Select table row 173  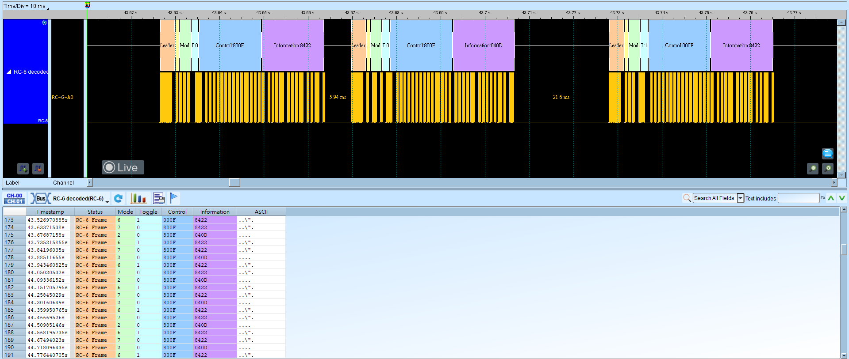click(144, 219)
